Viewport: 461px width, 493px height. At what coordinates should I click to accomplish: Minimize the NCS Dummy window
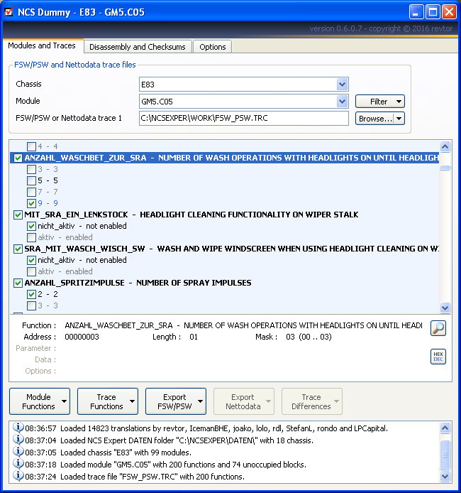pyautogui.click(x=416, y=12)
